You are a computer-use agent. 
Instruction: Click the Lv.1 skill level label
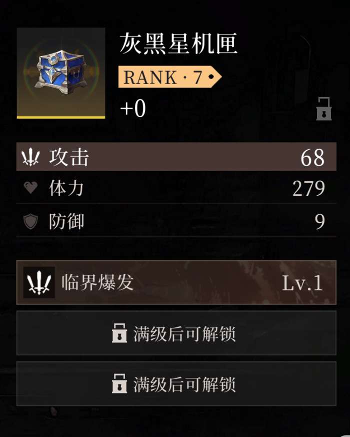[302, 283]
